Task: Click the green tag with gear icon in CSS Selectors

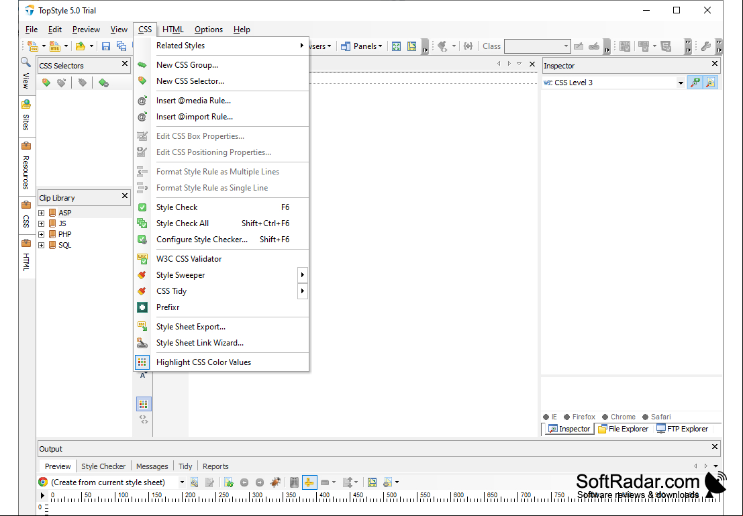Action: [x=103, y=83]
